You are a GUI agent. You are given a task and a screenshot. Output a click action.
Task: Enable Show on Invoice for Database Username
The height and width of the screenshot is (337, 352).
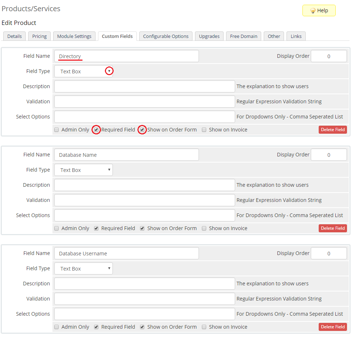pos(204,327)
